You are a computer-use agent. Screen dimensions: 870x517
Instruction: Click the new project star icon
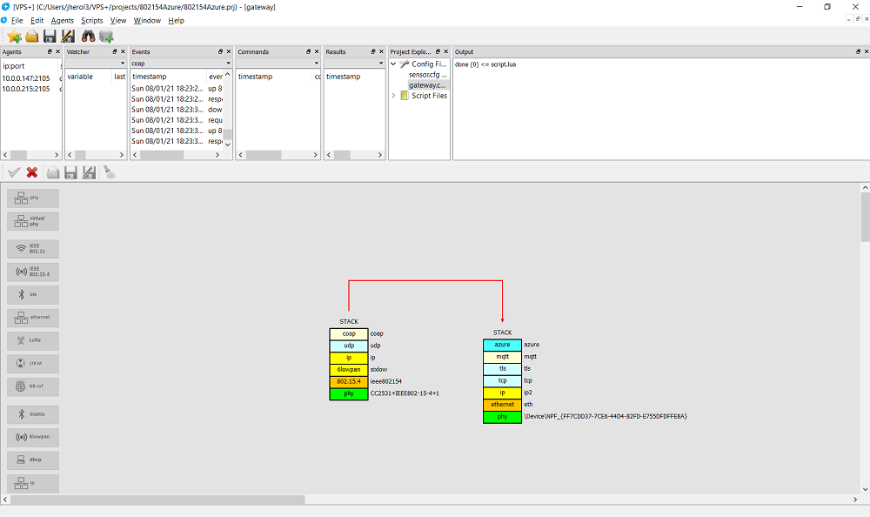click(14, 36)
